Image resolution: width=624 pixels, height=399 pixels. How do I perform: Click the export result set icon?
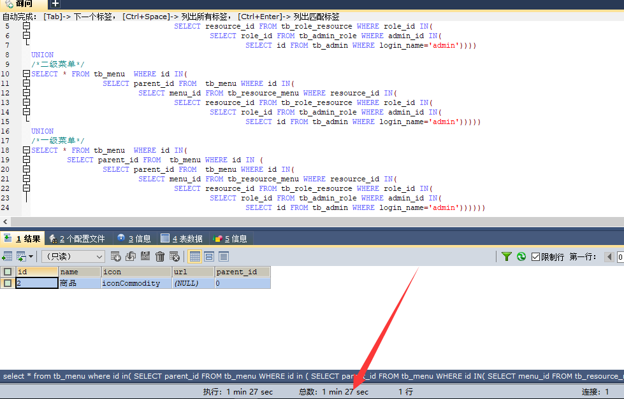7,256
